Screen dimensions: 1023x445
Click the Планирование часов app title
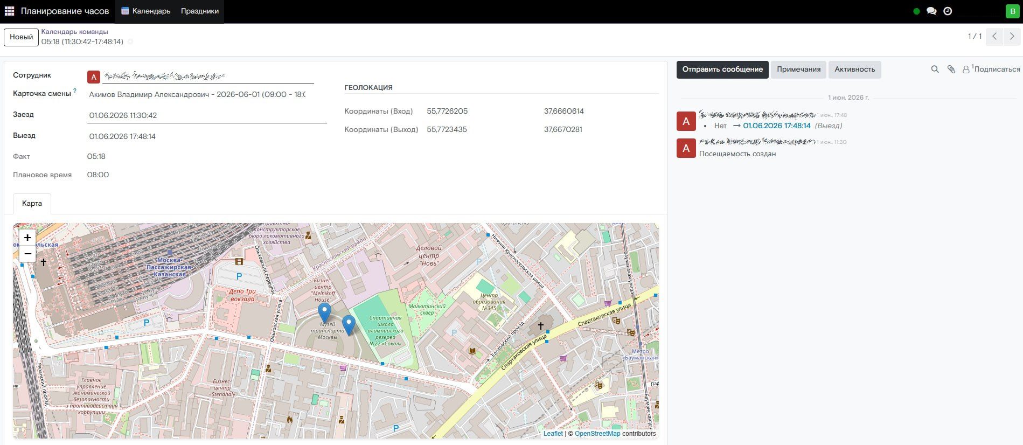65,11
